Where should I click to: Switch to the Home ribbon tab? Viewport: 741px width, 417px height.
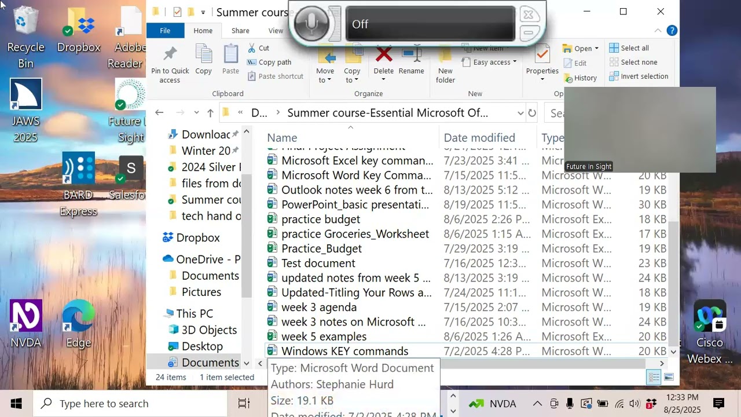203,31
